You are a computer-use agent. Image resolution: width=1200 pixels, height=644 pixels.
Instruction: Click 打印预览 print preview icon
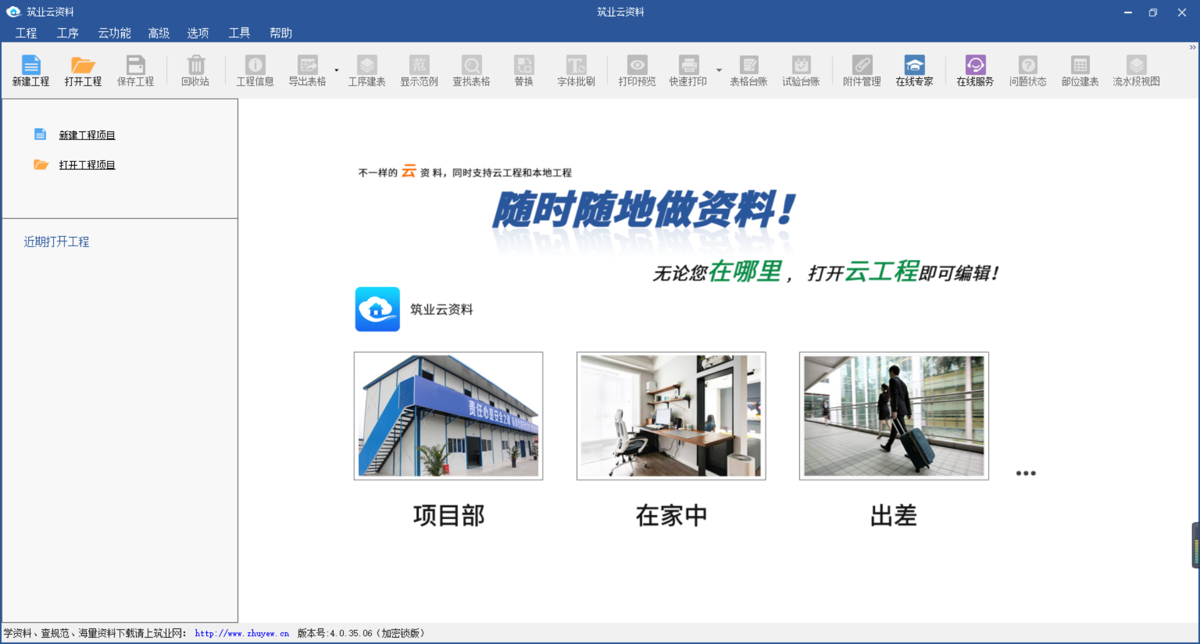(x=637, y=70)
